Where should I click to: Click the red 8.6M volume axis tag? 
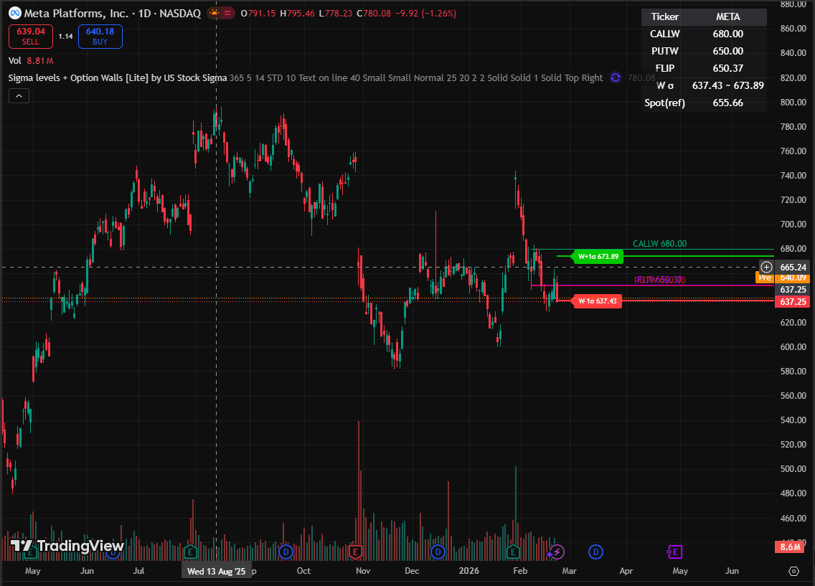791,547
